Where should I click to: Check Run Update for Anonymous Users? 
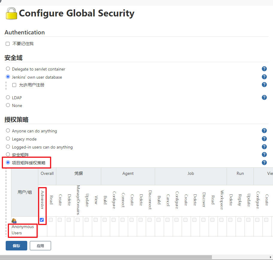tap(248, 220)
